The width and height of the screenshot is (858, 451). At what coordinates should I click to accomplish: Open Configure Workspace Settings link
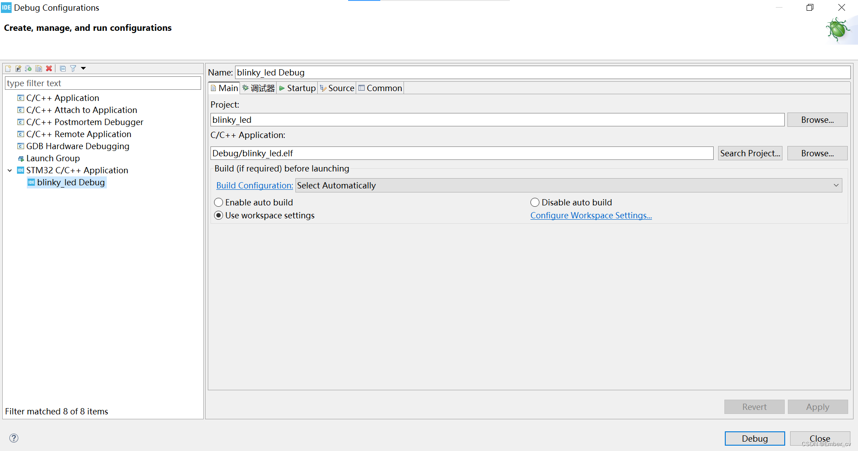point(591,215)
